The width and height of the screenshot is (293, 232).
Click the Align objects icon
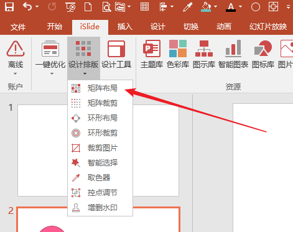pyautogui.click(x=164, y=7)
